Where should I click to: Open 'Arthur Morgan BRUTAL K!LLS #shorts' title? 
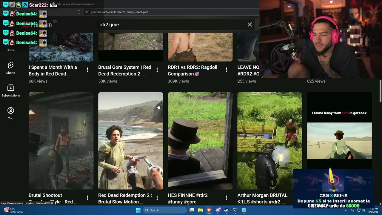point(262,199)
